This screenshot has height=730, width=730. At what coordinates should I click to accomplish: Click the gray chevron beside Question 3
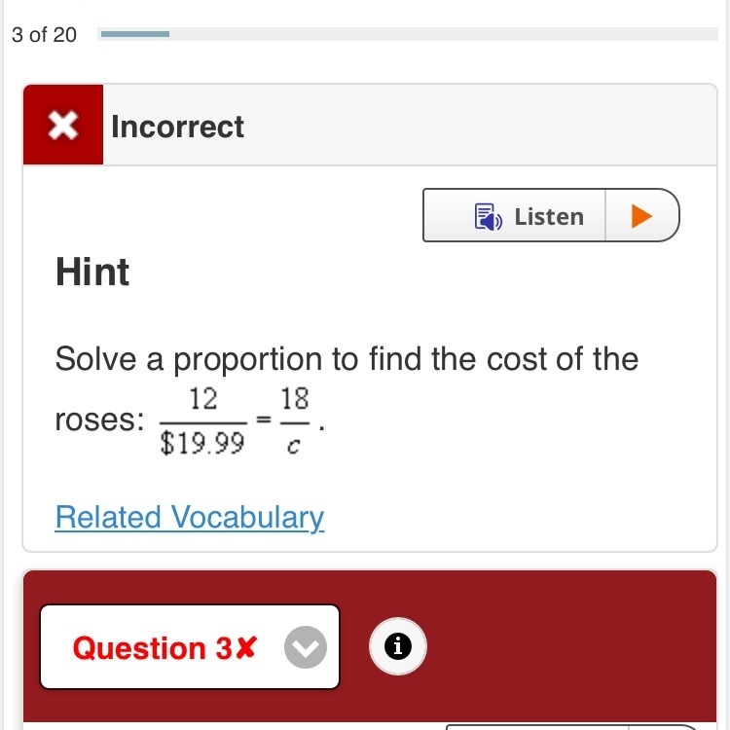tap(306, 647)
